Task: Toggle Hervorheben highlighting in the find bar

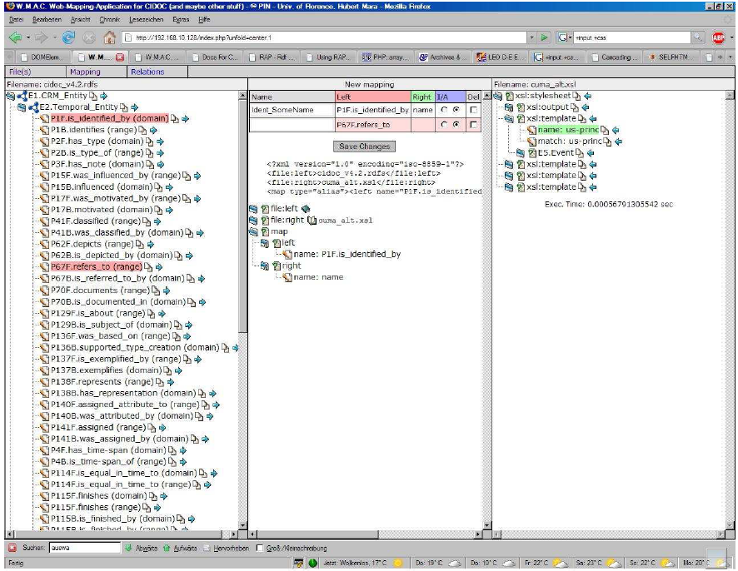Action: click(226, 548)
